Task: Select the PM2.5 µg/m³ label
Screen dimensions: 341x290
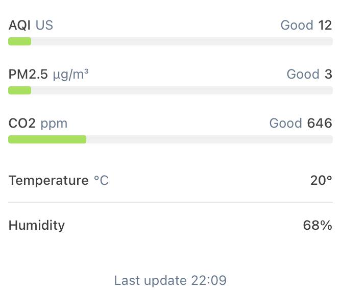Action: 48,74
